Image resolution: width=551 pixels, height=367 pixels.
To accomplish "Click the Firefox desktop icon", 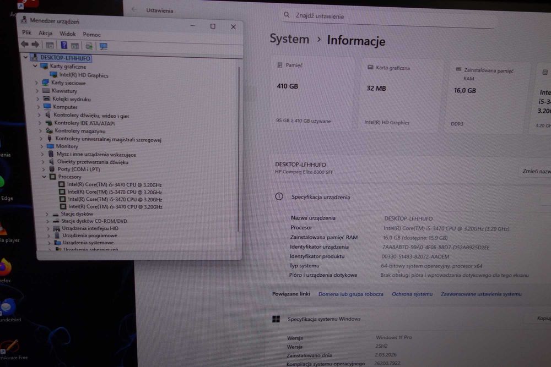I will [5, 268].
